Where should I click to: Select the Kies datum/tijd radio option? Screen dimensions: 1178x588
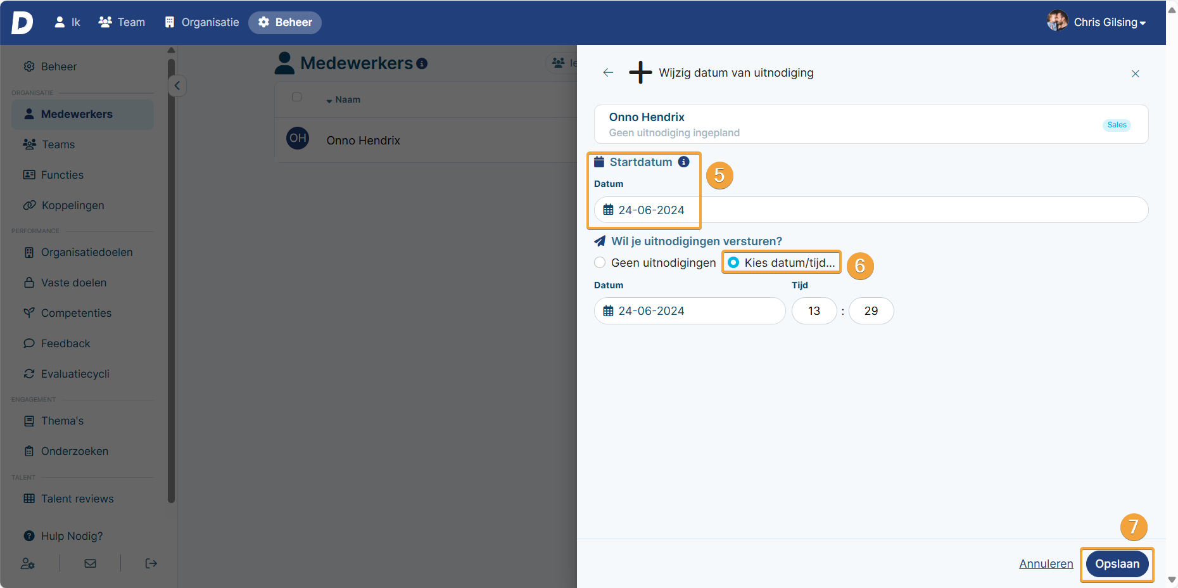(733, 262)
